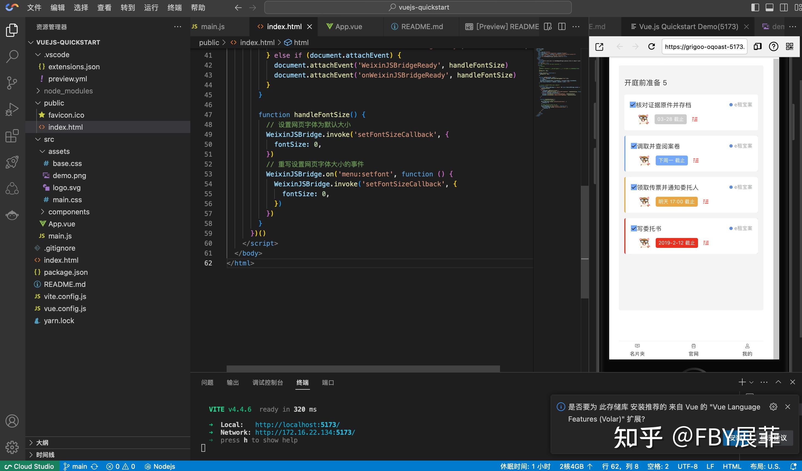The height and width of the screenshot is (471, 802).
Task: Open the Search view in activity bar
Action: point(12,57)
